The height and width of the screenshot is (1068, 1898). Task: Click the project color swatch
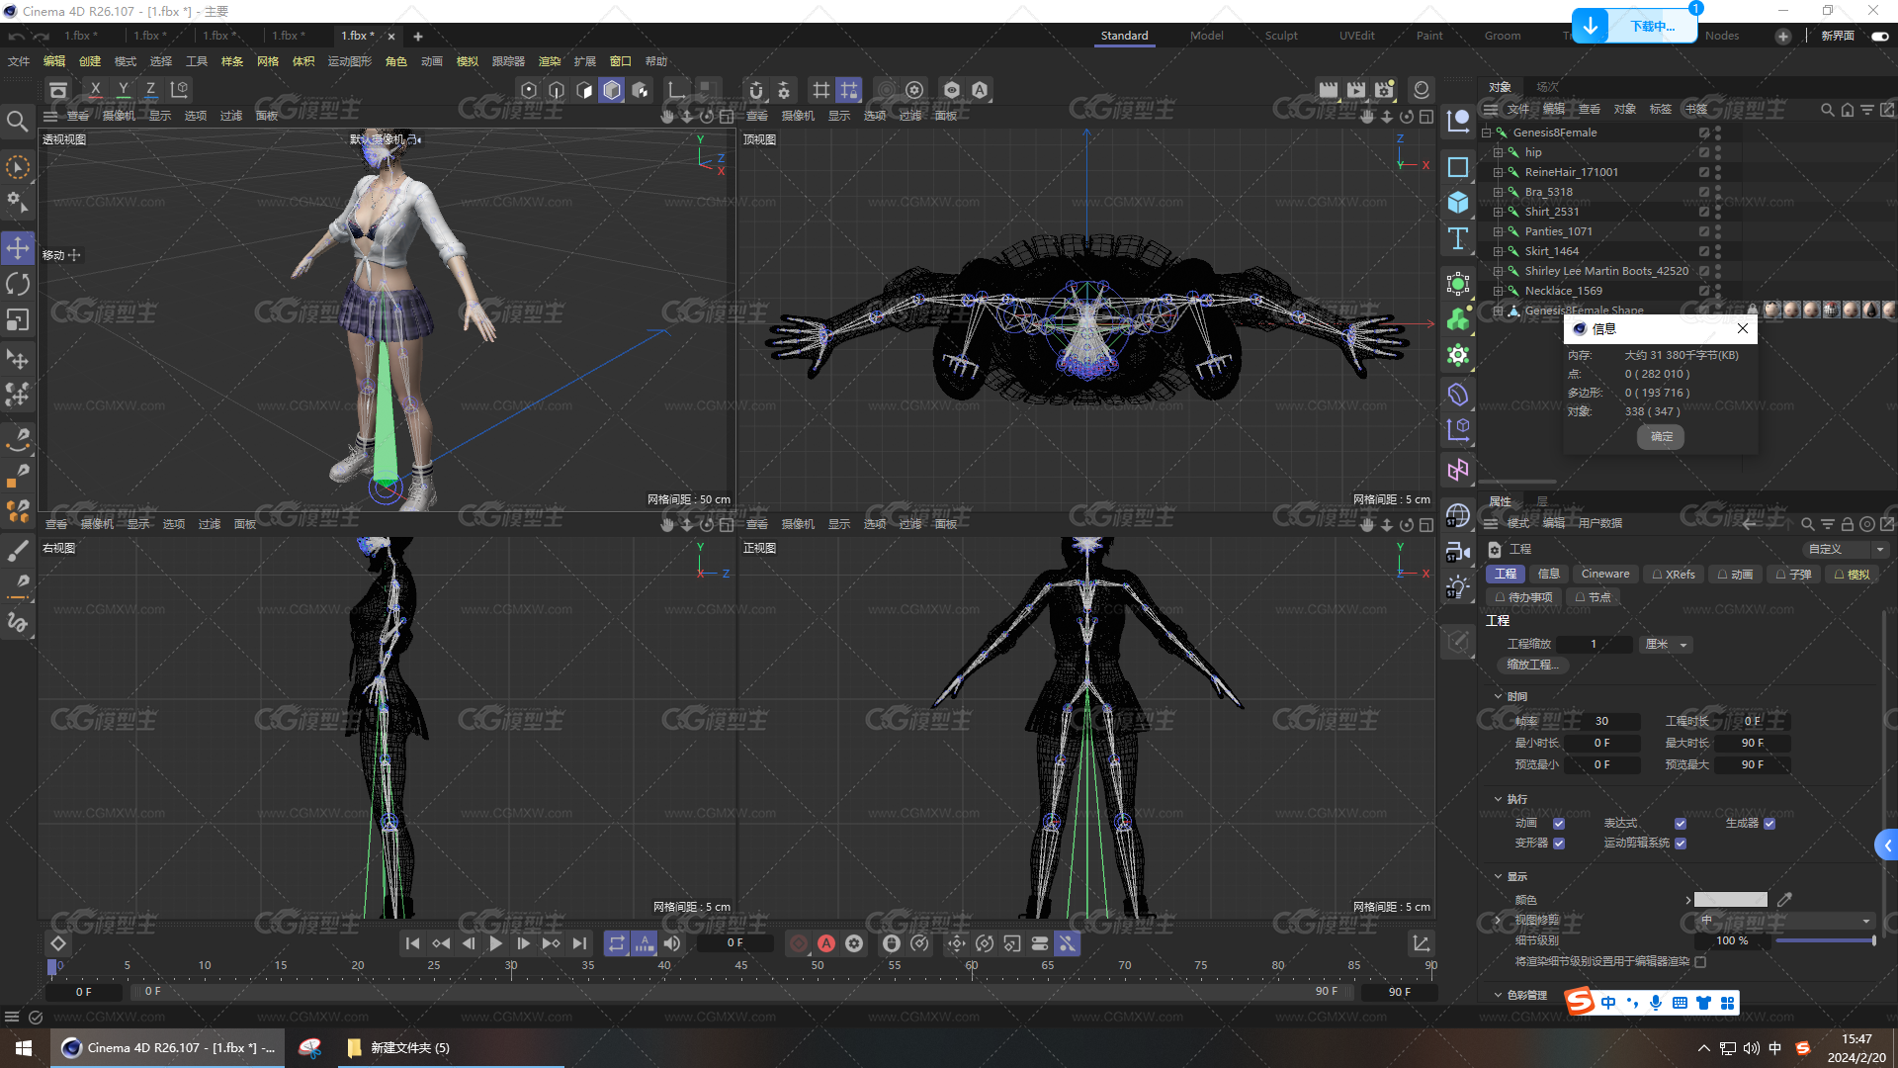point(1731,900)
